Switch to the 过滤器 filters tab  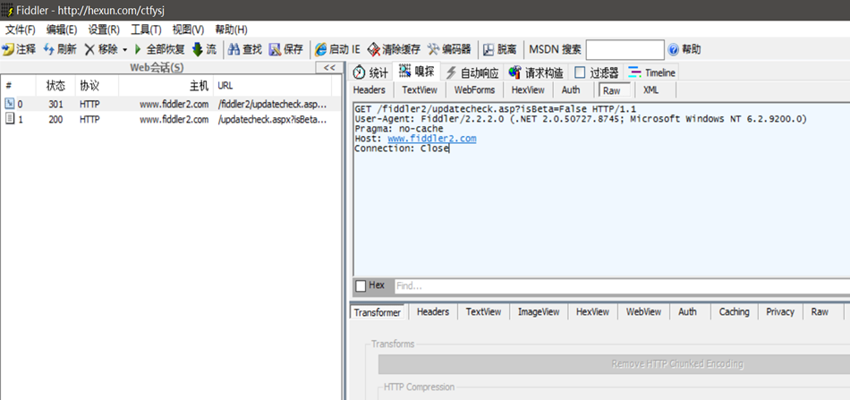pos(597,72)
